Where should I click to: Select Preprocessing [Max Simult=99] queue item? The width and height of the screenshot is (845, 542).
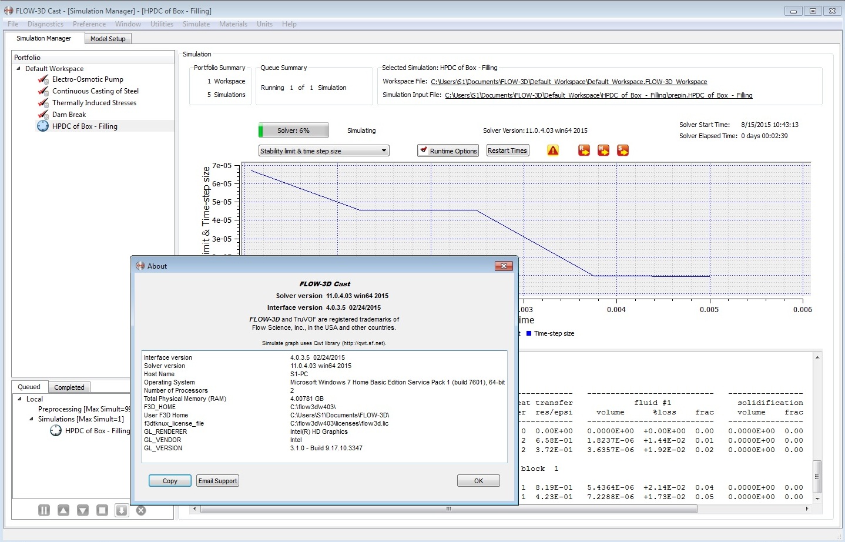click(x=84, y=409)
